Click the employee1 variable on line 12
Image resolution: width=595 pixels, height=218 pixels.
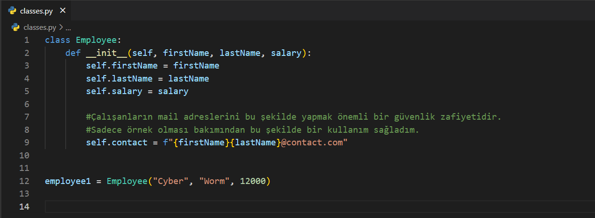pyautogui.click(x=68, y=181)
